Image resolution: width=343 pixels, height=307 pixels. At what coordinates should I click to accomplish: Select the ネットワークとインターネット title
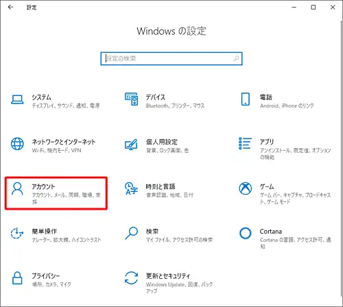point(64,142)
